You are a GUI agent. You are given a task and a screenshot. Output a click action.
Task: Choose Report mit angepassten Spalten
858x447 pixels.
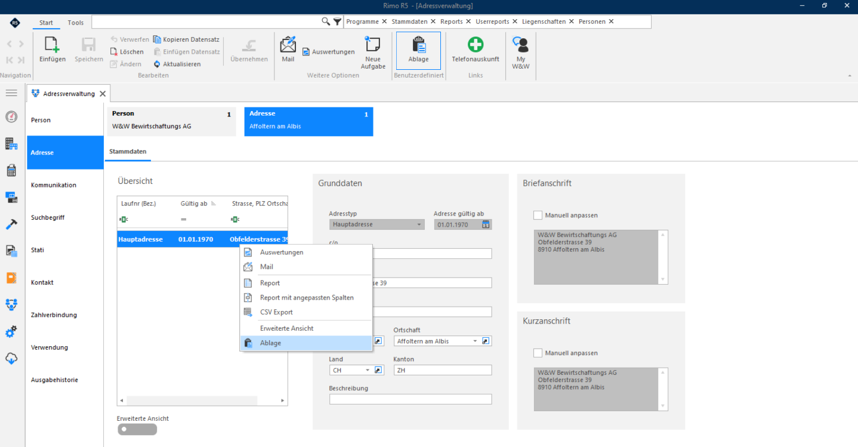coord(307,297)
